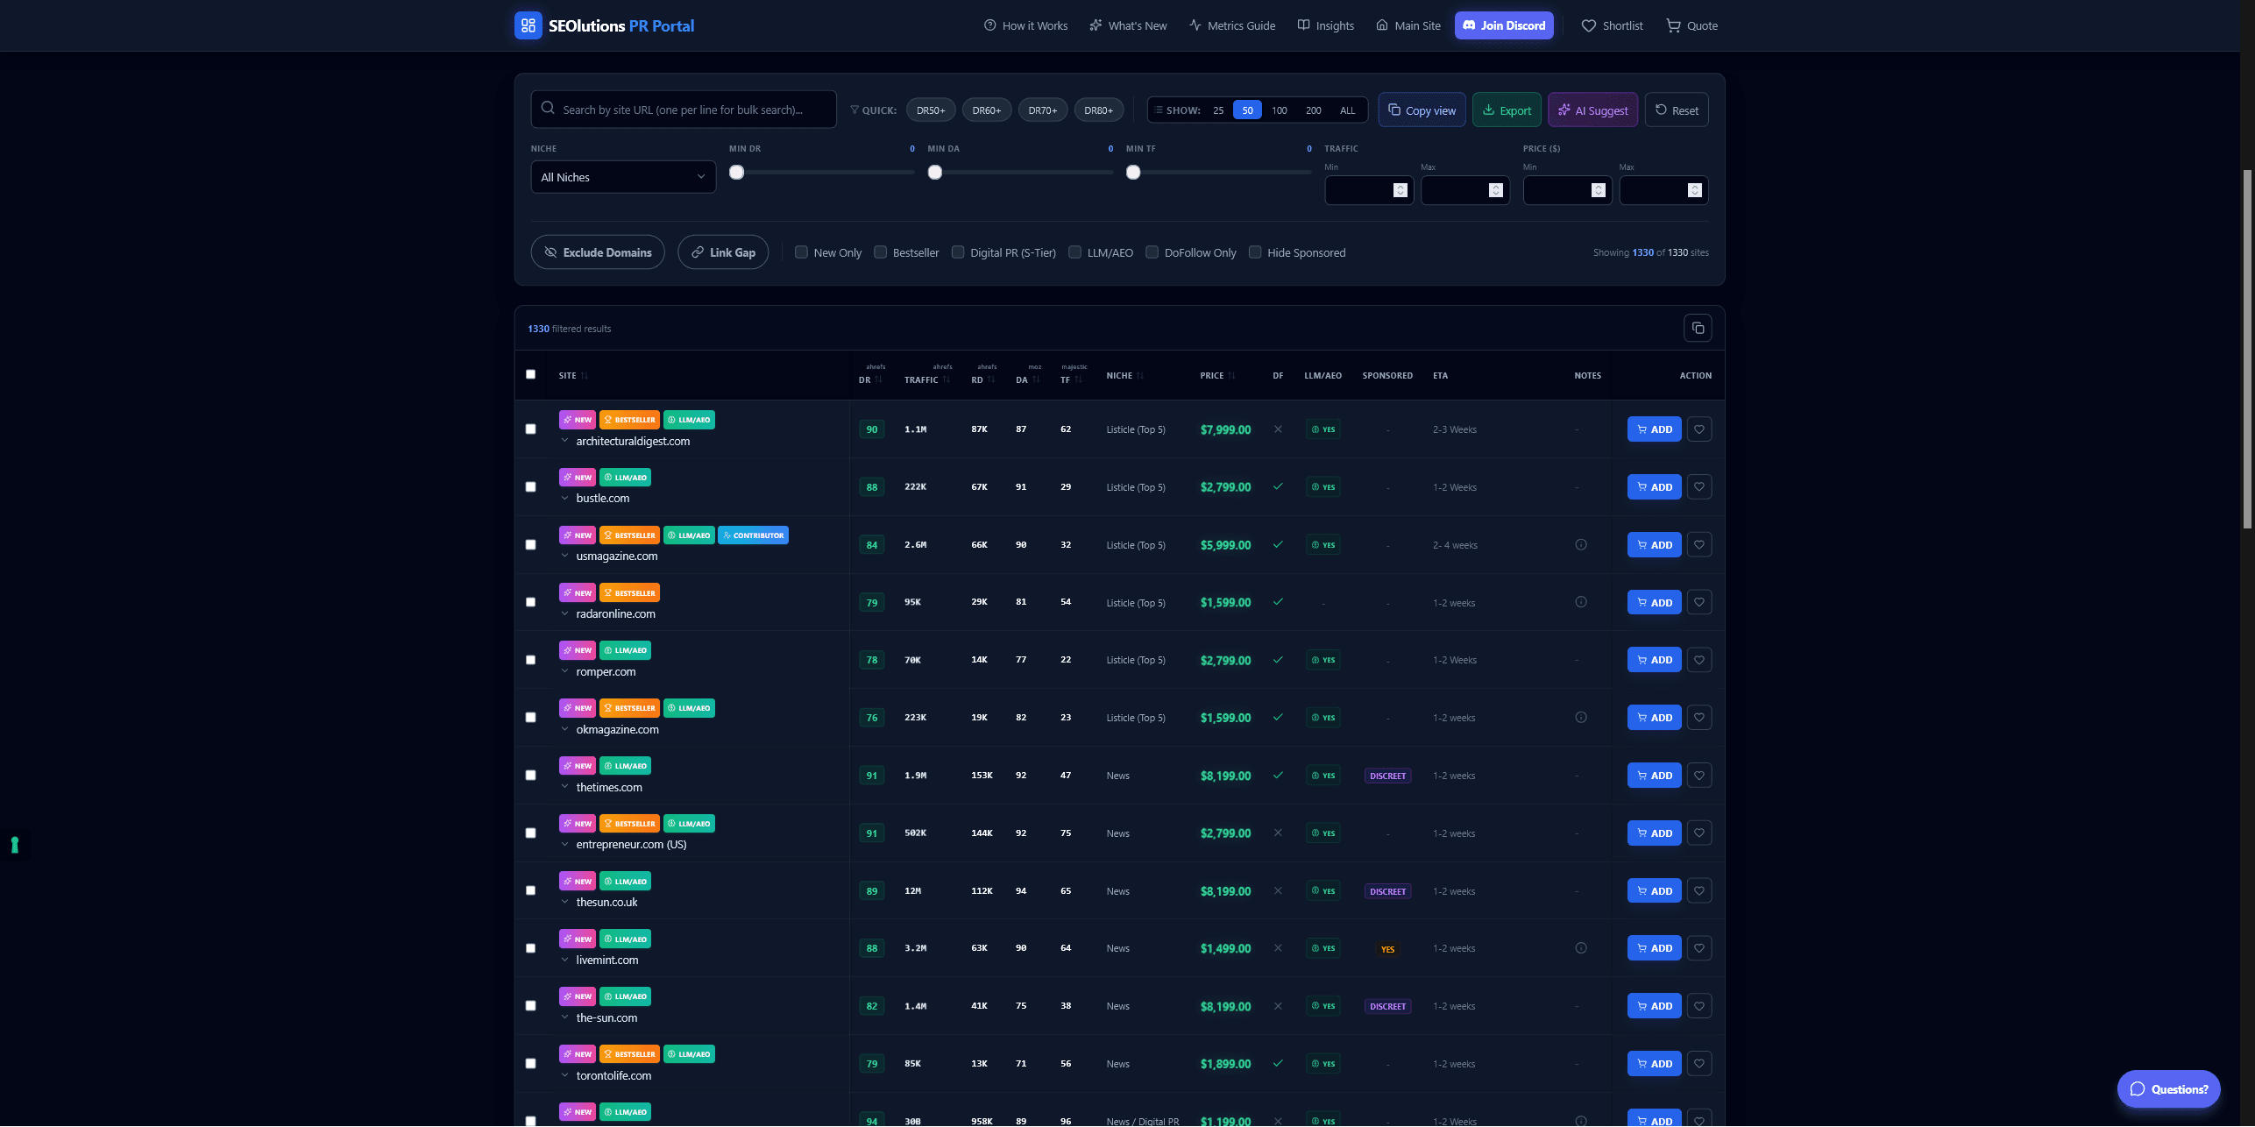Select the architecturaldigest.com row checkbox

pos(530,429)
